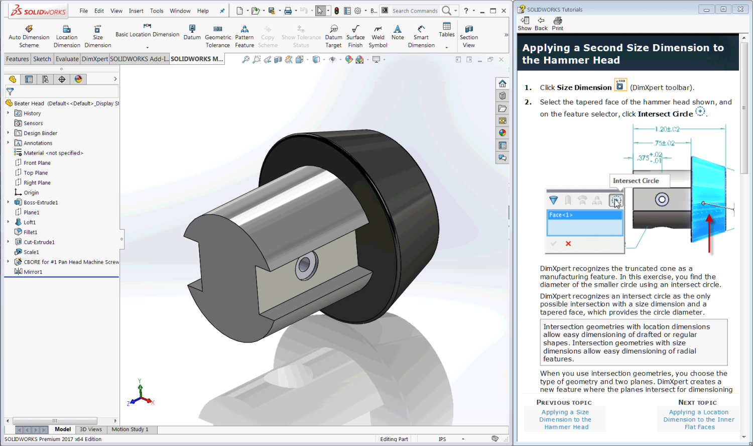Click the Smart Dimension tool
The image size is (753, 446).
click(421, 37)
